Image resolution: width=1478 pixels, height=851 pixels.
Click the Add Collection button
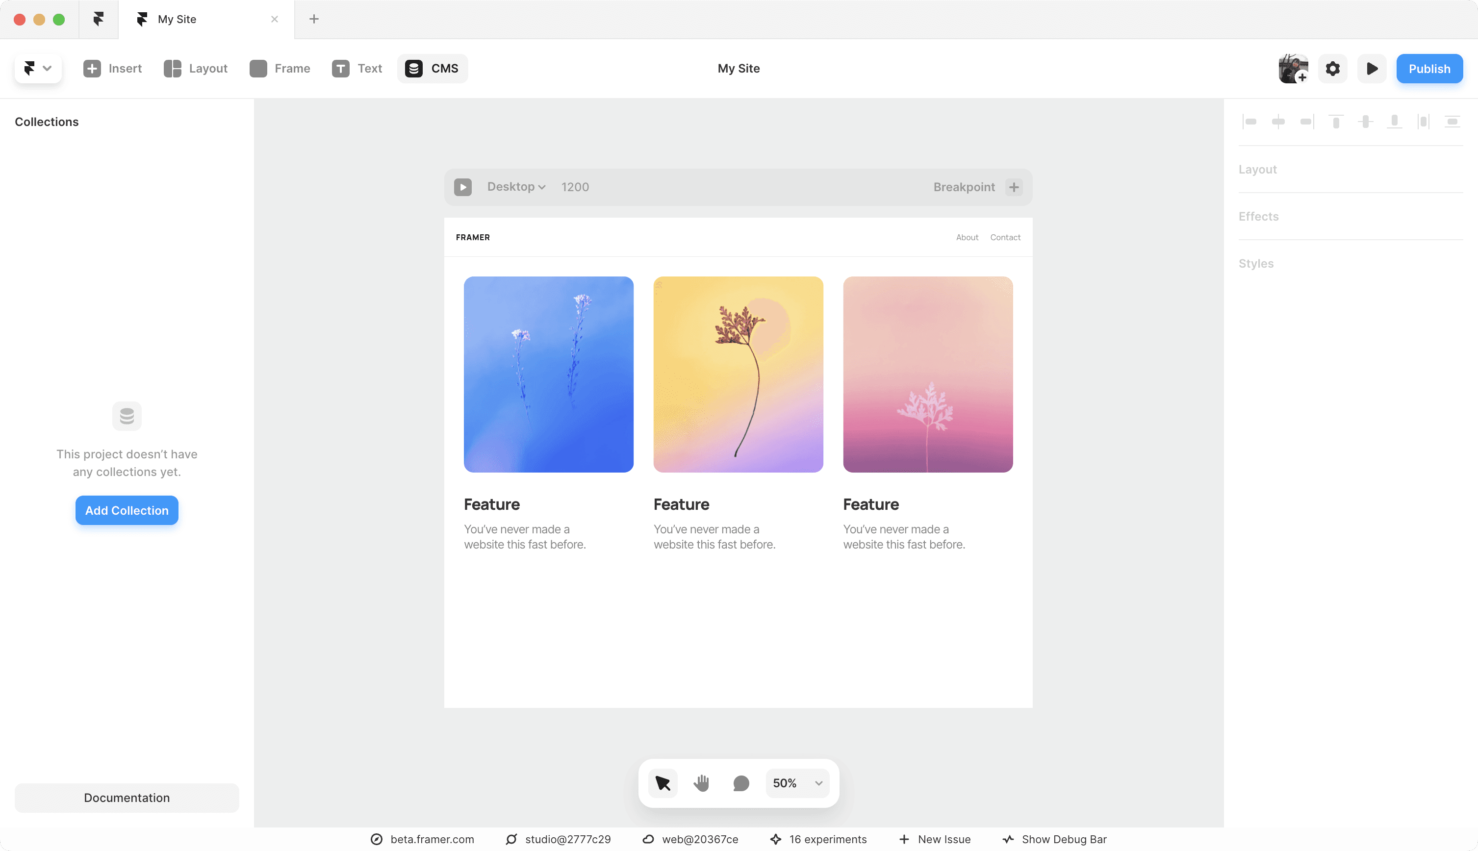coord(127,510)
